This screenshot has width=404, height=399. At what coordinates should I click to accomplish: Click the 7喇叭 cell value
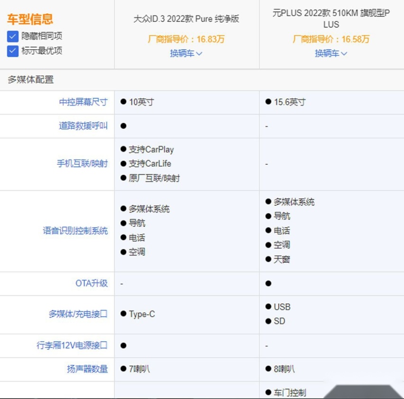(139, 369)
